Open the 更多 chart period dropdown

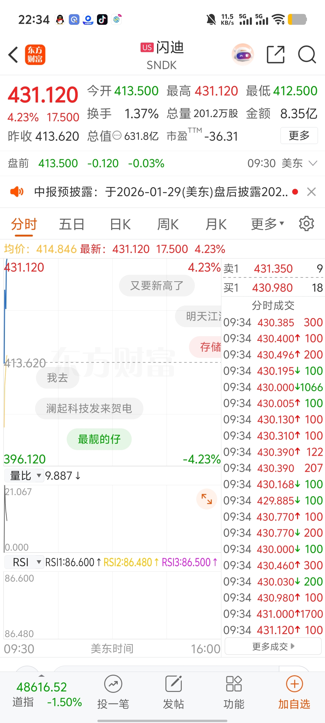click(267, 224)
